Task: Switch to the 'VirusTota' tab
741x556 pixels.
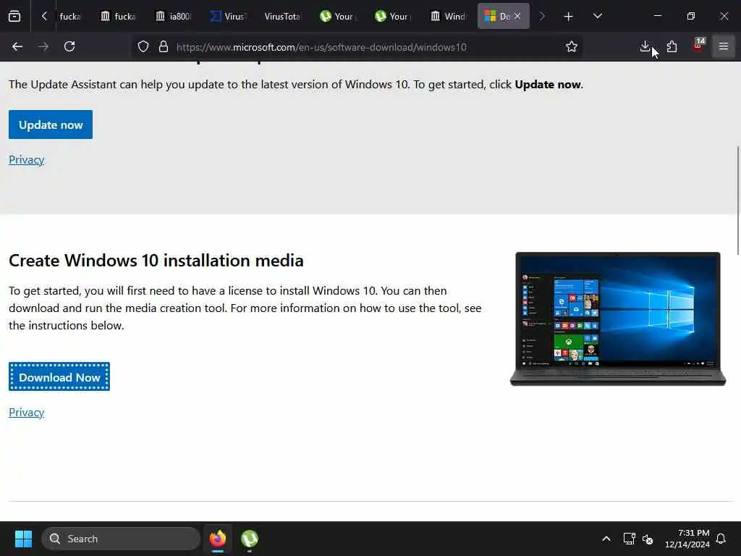Action: point(283,17)
